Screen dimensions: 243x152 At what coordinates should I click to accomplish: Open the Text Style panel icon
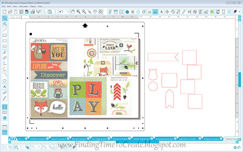[161, 12]
